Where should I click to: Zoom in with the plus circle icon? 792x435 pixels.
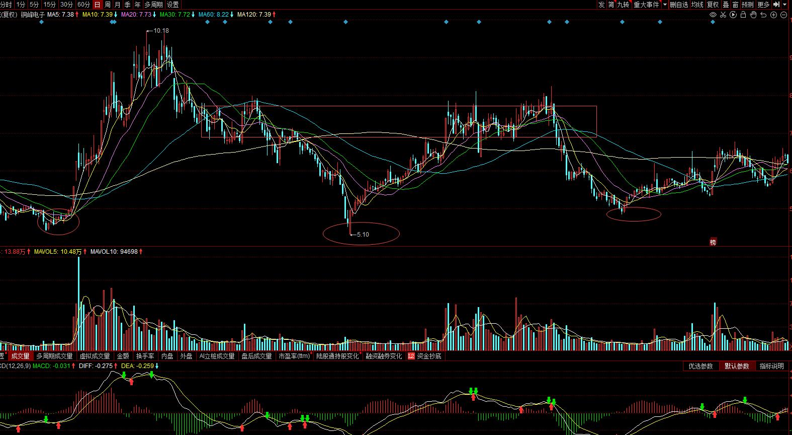coord(773,15)
